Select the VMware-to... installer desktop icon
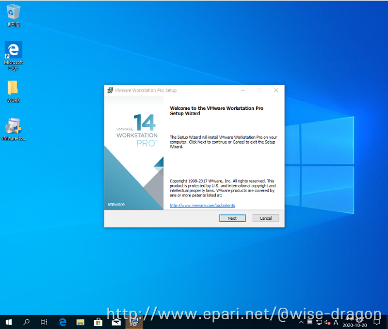Screen dimensions: 388x329 (14, 130)
